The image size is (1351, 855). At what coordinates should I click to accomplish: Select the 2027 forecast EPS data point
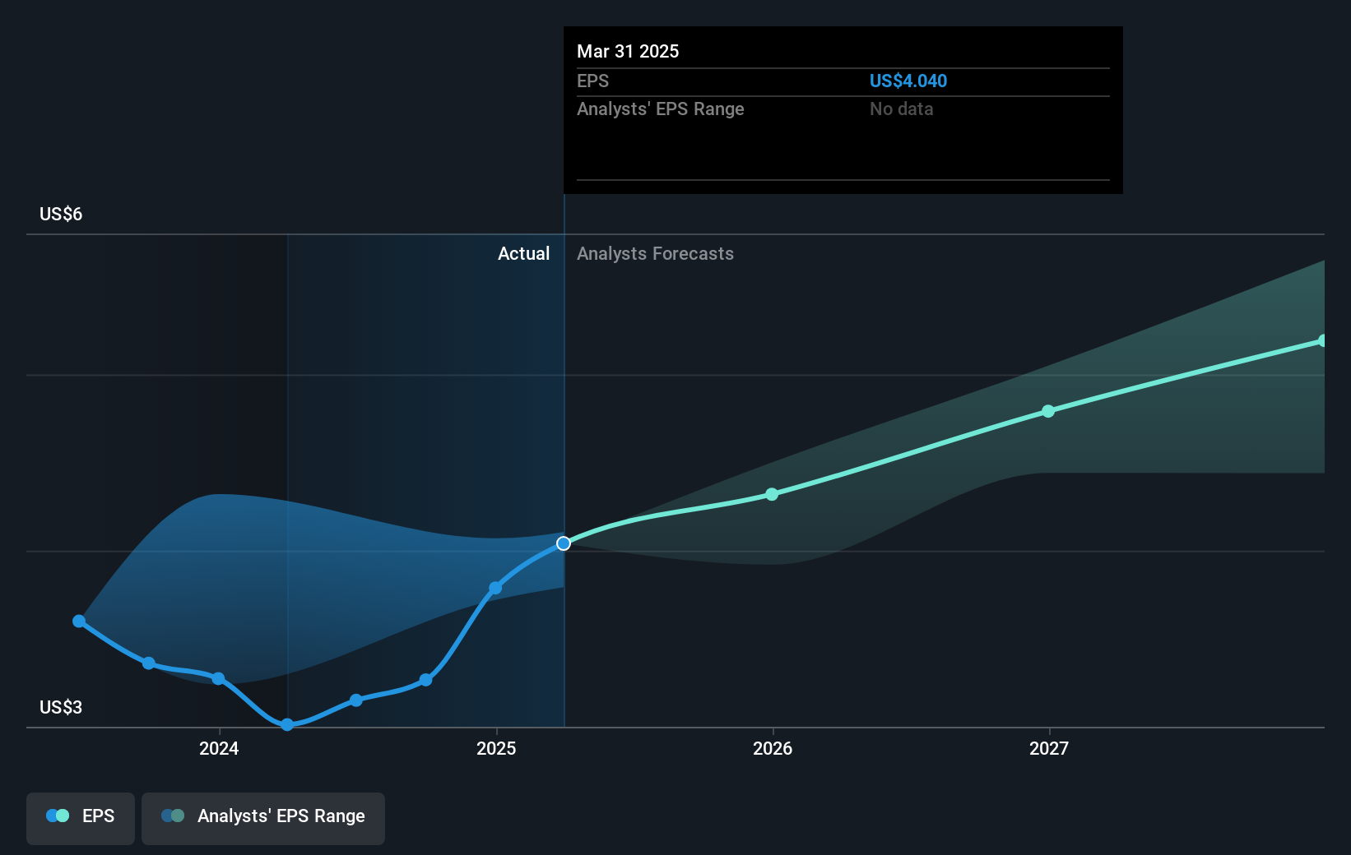click(x=1048, y=411)
